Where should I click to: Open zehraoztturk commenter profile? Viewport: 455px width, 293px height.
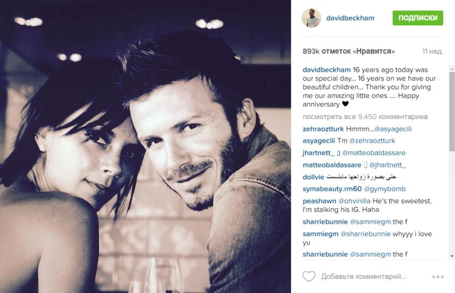point(323,129)
